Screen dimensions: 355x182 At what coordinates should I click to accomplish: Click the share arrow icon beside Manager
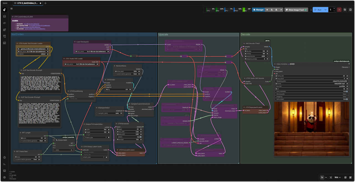tap(281, 10)
